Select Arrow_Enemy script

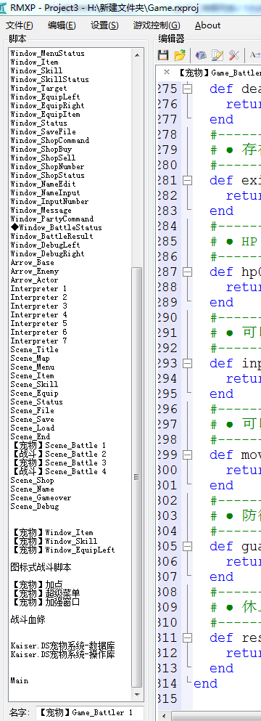pos(35,272)
